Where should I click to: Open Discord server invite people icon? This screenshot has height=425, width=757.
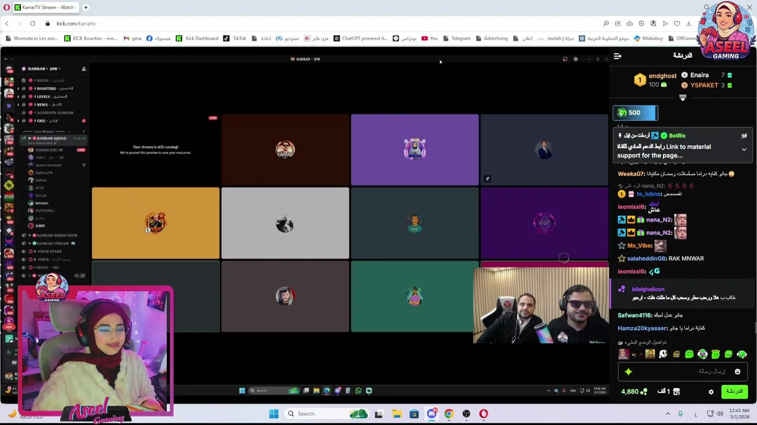click(84, 69)
